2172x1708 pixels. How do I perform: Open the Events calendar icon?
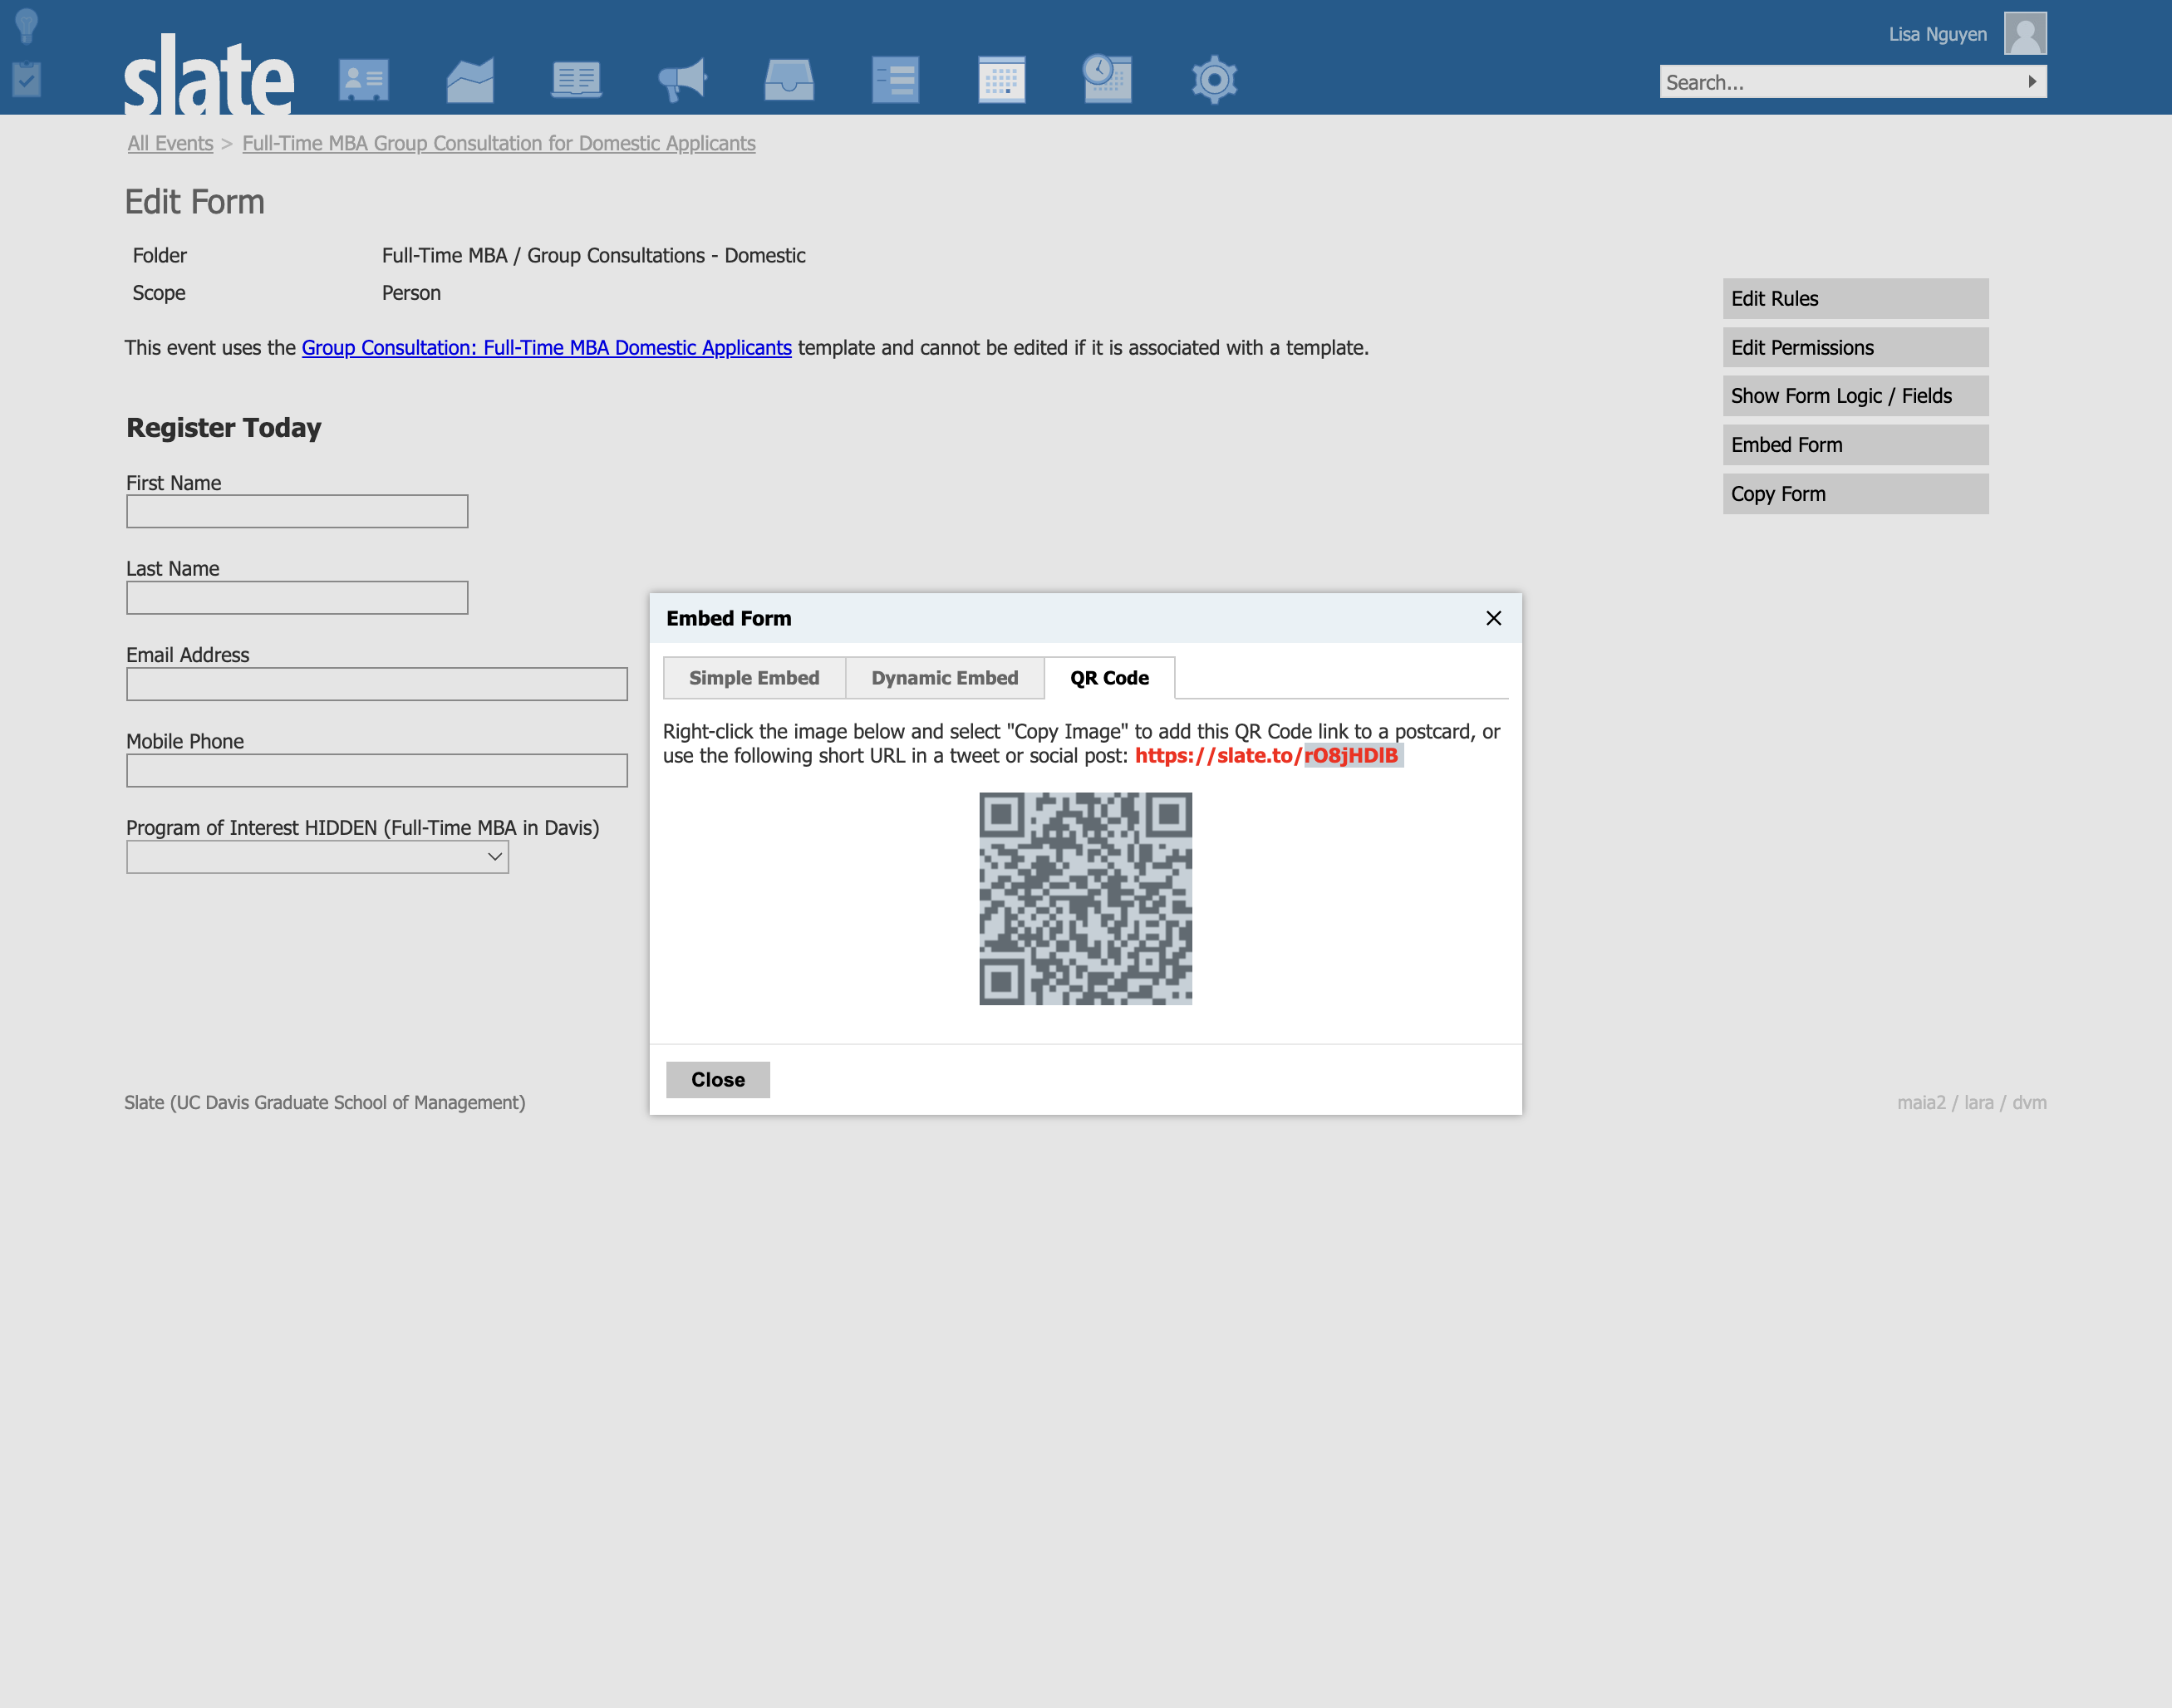coord(1002,80)
